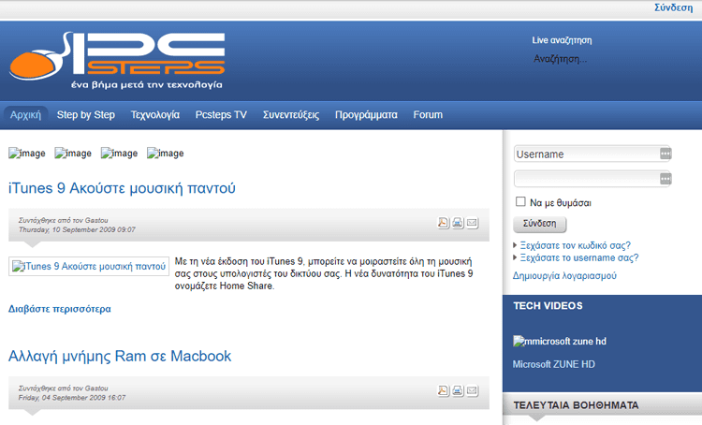Click email icon for iTunes 9 article
The image size is (702, 425).
[472, 223]
